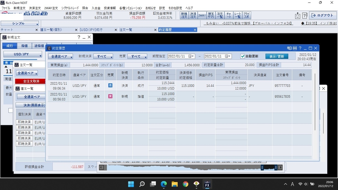This screenshot has width=338, height=190.
Task: Tick the checkbox at the left edge of 新規注文 window
Action: [x=10, y=111]
